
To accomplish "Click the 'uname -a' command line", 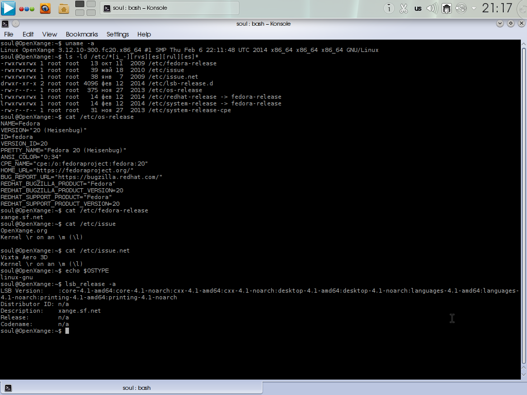I will point(47,43).
